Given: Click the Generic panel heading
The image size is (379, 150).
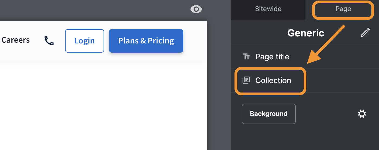Looking at the screenshot, I should 306,33.
